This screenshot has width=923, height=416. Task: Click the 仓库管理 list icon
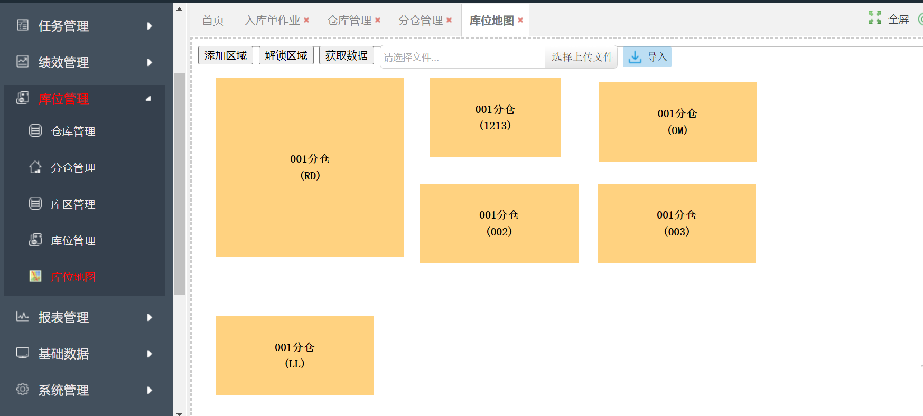35,130
